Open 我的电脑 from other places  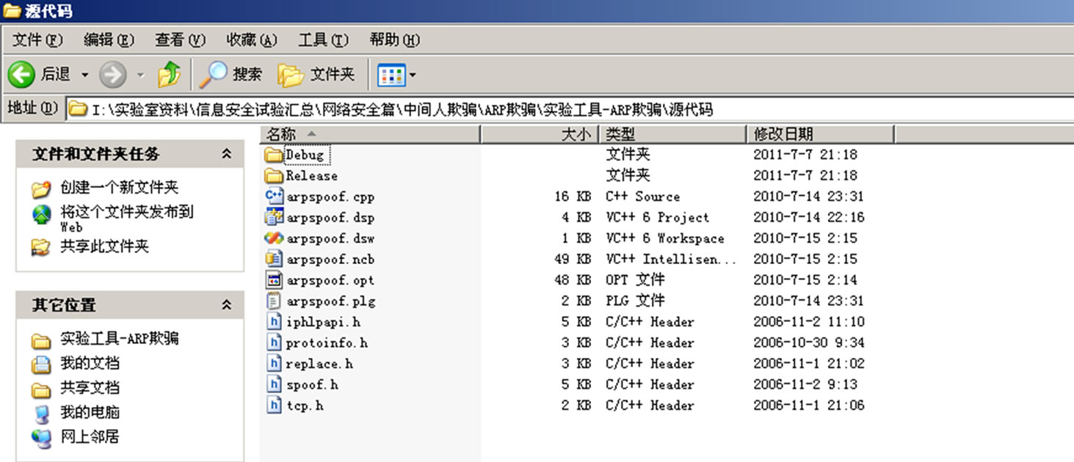(90, 412)
